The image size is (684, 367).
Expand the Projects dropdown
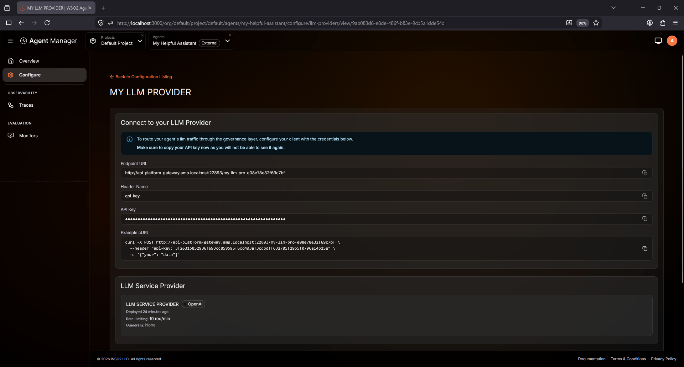pos(140,41)
